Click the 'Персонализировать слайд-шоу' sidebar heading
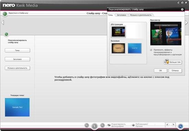Image resolution: width=189 pixels, height=131 pixels. [x=17, y=41]
